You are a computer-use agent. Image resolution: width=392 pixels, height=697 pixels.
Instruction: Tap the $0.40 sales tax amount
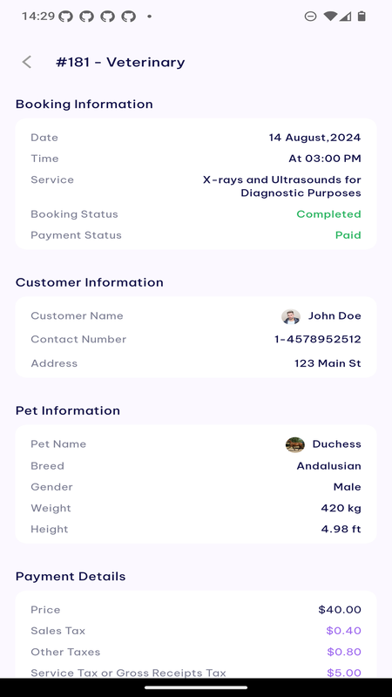coord(343,631)
